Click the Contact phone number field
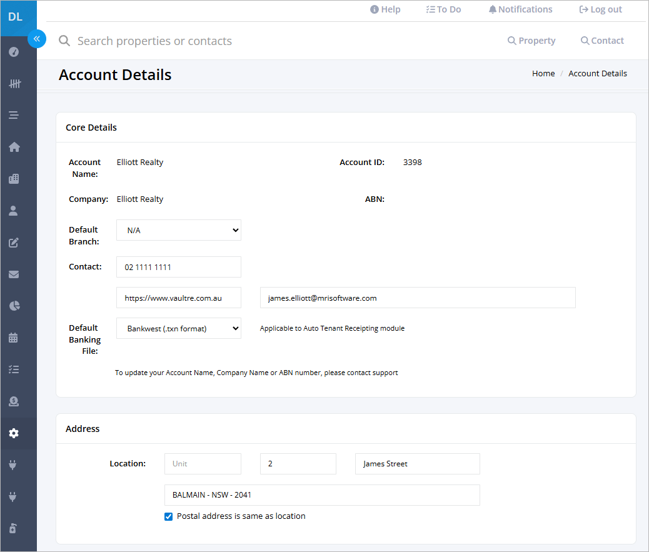 pos(179,267)
